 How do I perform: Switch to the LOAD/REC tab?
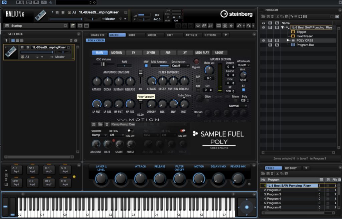click(98, 35)
